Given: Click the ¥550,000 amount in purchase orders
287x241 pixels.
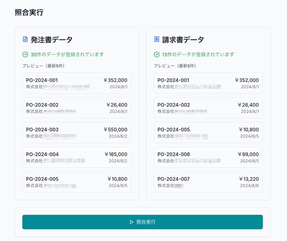Looking at the screenshot, I should (115, 130).
